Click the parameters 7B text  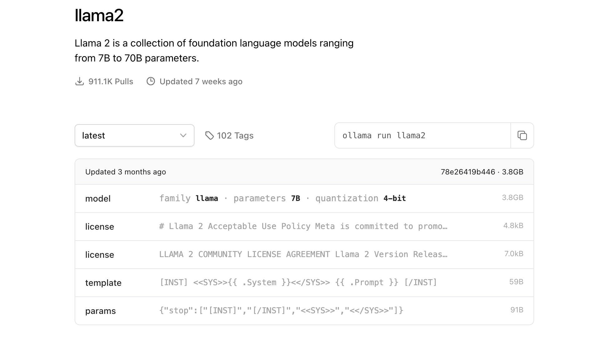pos(267,198)
